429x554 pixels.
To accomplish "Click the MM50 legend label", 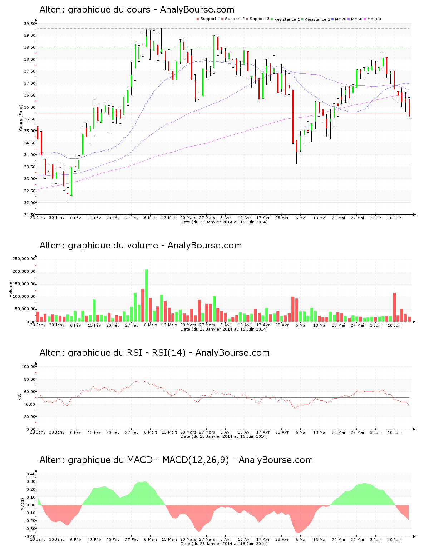I will pyautogui.click(x=357, y=19).
